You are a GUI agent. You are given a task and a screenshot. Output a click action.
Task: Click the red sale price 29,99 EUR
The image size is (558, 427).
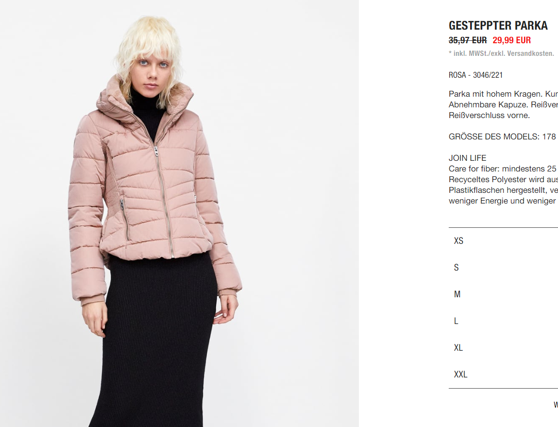coord(511,40)
